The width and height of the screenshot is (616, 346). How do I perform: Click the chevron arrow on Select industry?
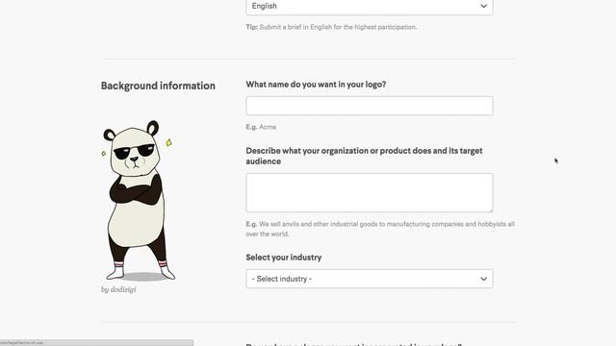click(483, 279)
